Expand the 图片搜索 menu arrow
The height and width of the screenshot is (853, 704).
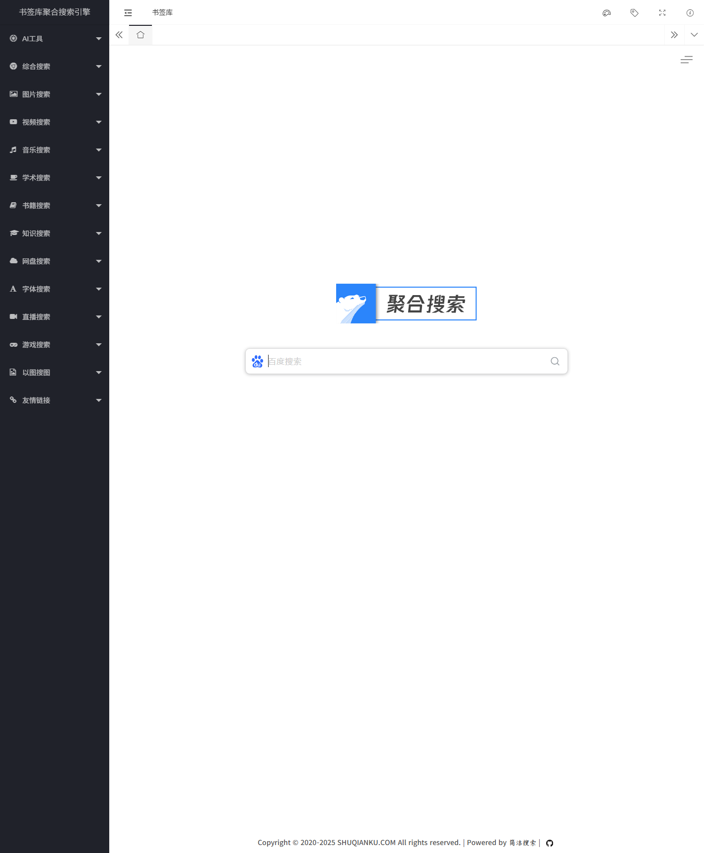pyautogui.click(x=99, y=94)
